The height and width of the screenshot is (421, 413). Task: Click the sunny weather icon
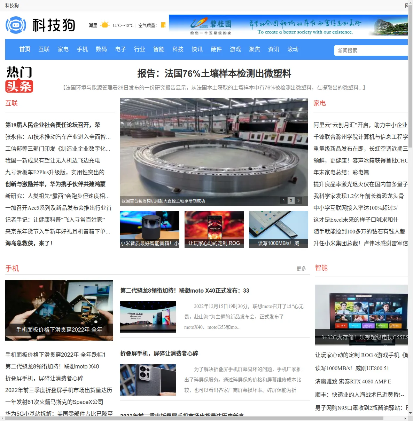pyautogui.click(x=104, y=25)
